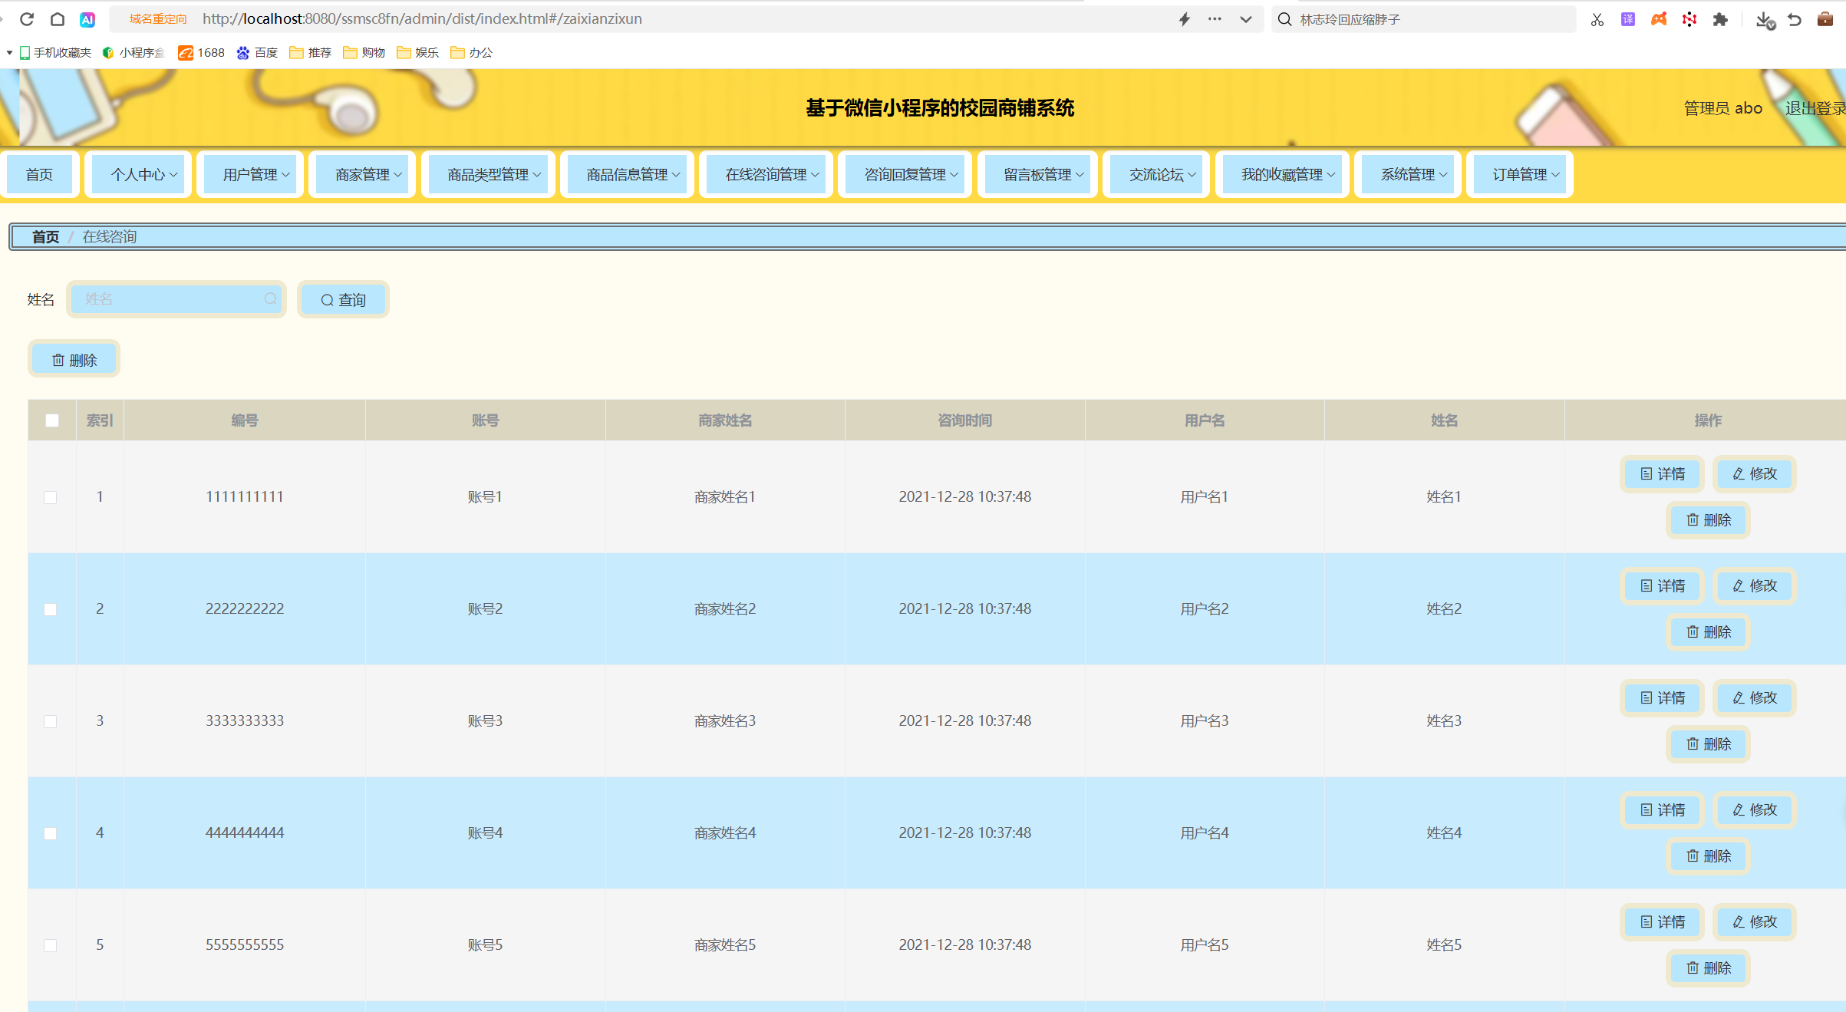Check the checkbox for row 3
This screenshot has width=1846, height=1012.
click(x=51, y=721)
